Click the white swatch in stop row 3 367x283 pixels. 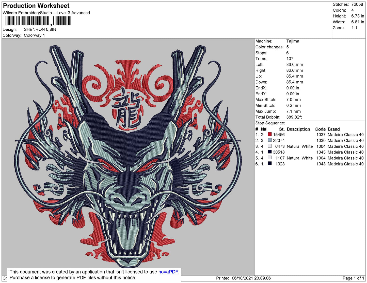tap(270, 146)
